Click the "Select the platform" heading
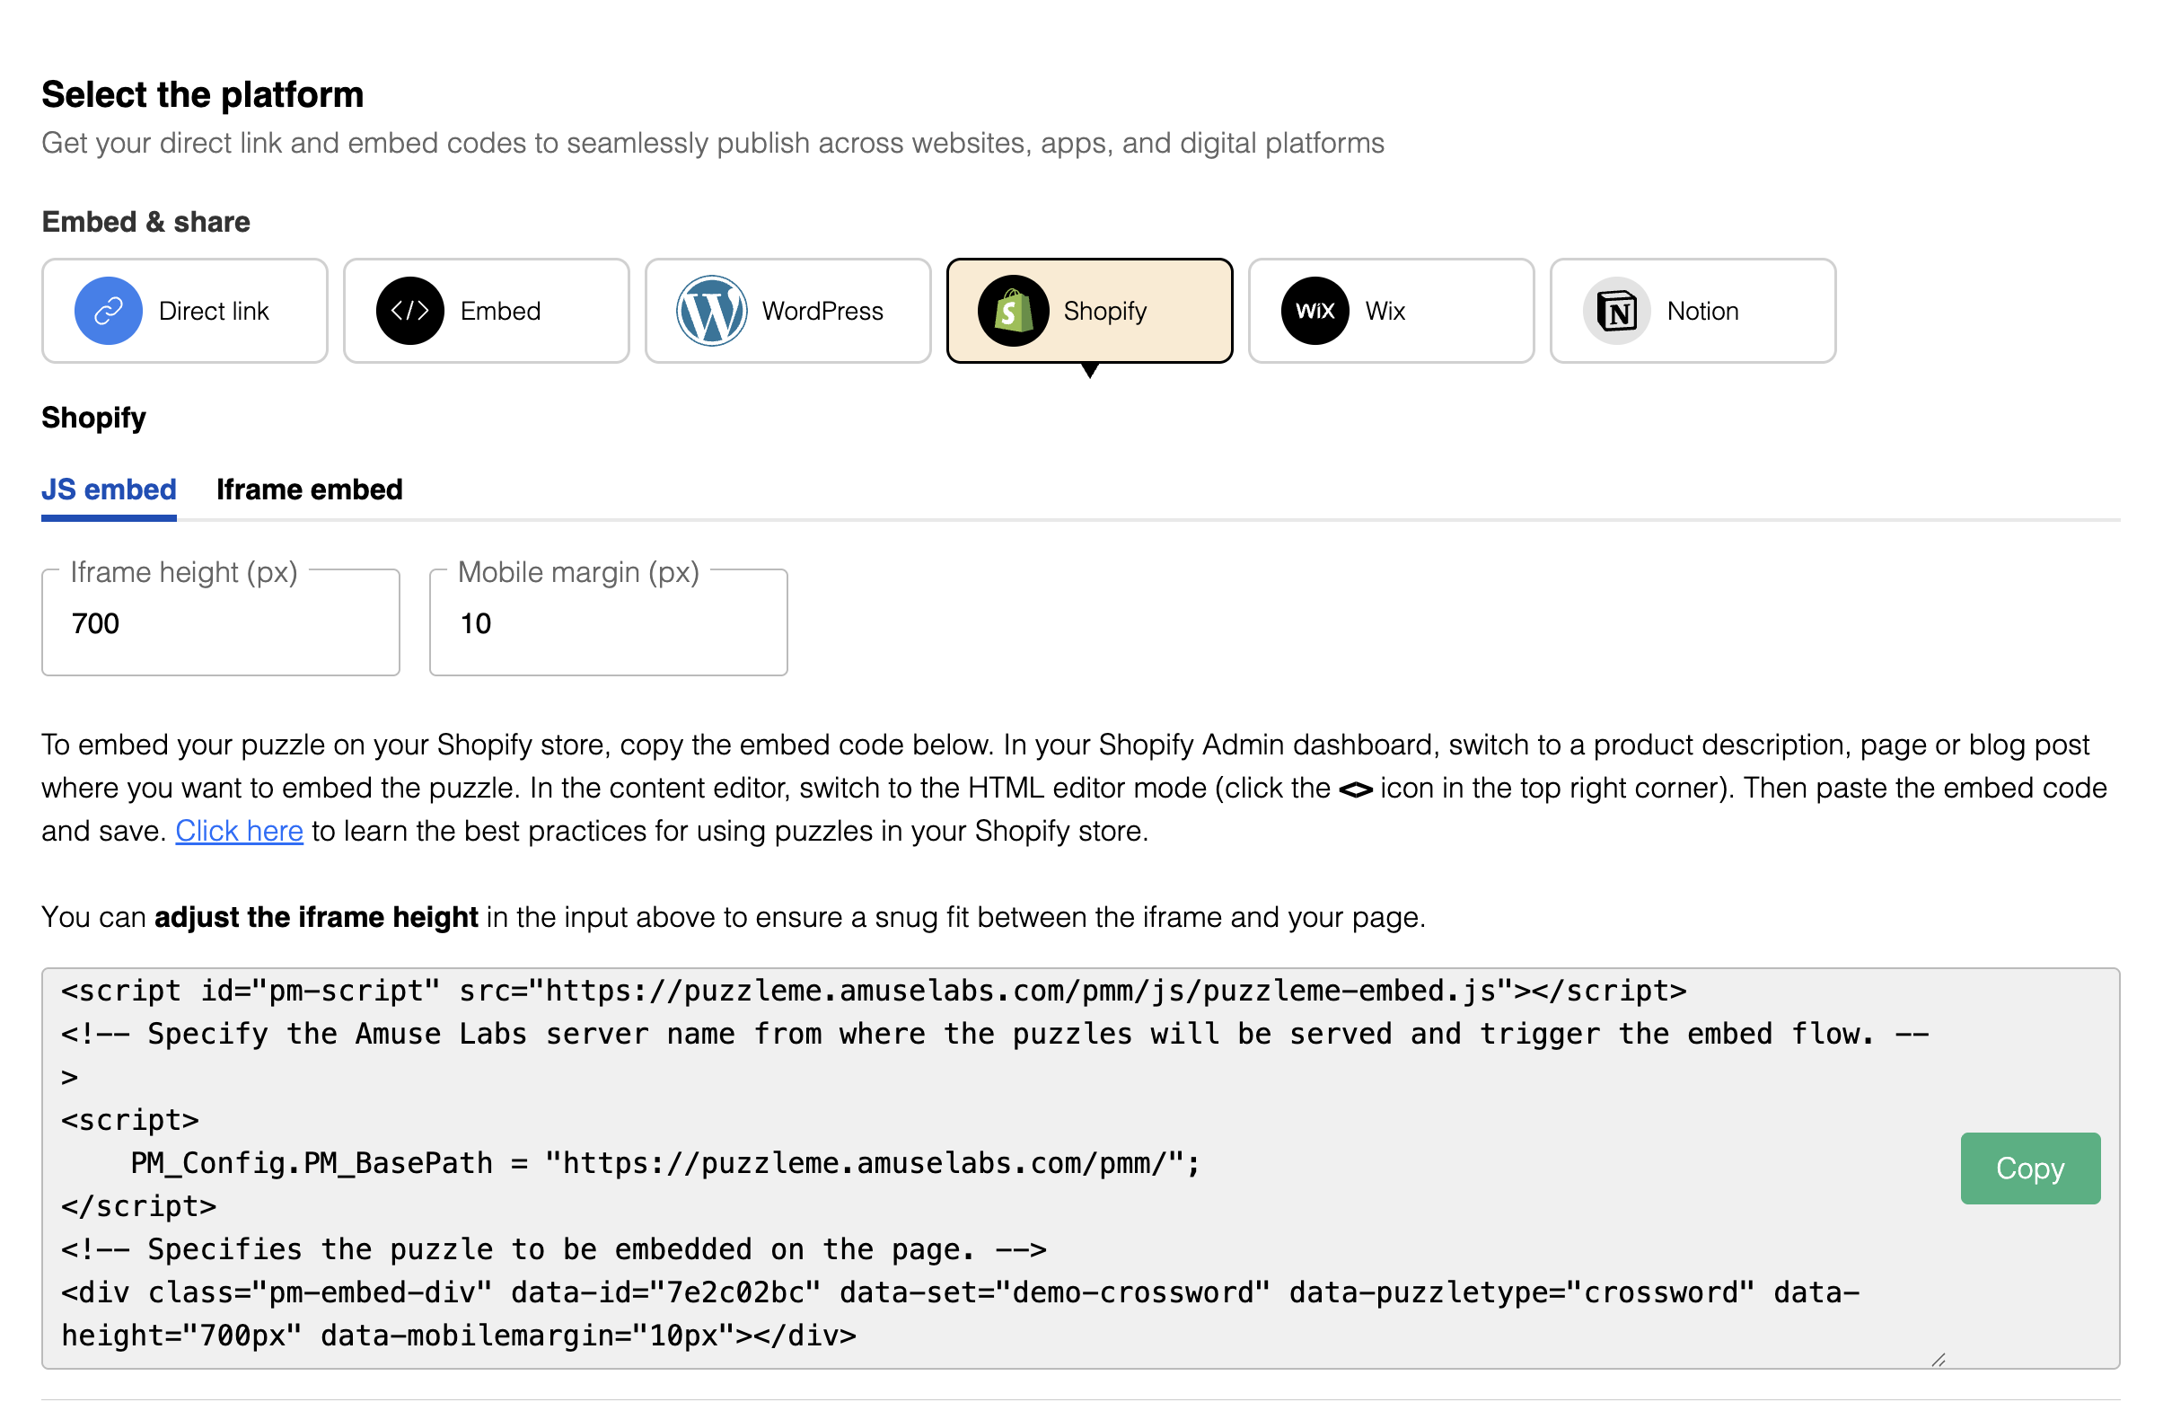The image size is (2163, 1411). coord(203,94)
